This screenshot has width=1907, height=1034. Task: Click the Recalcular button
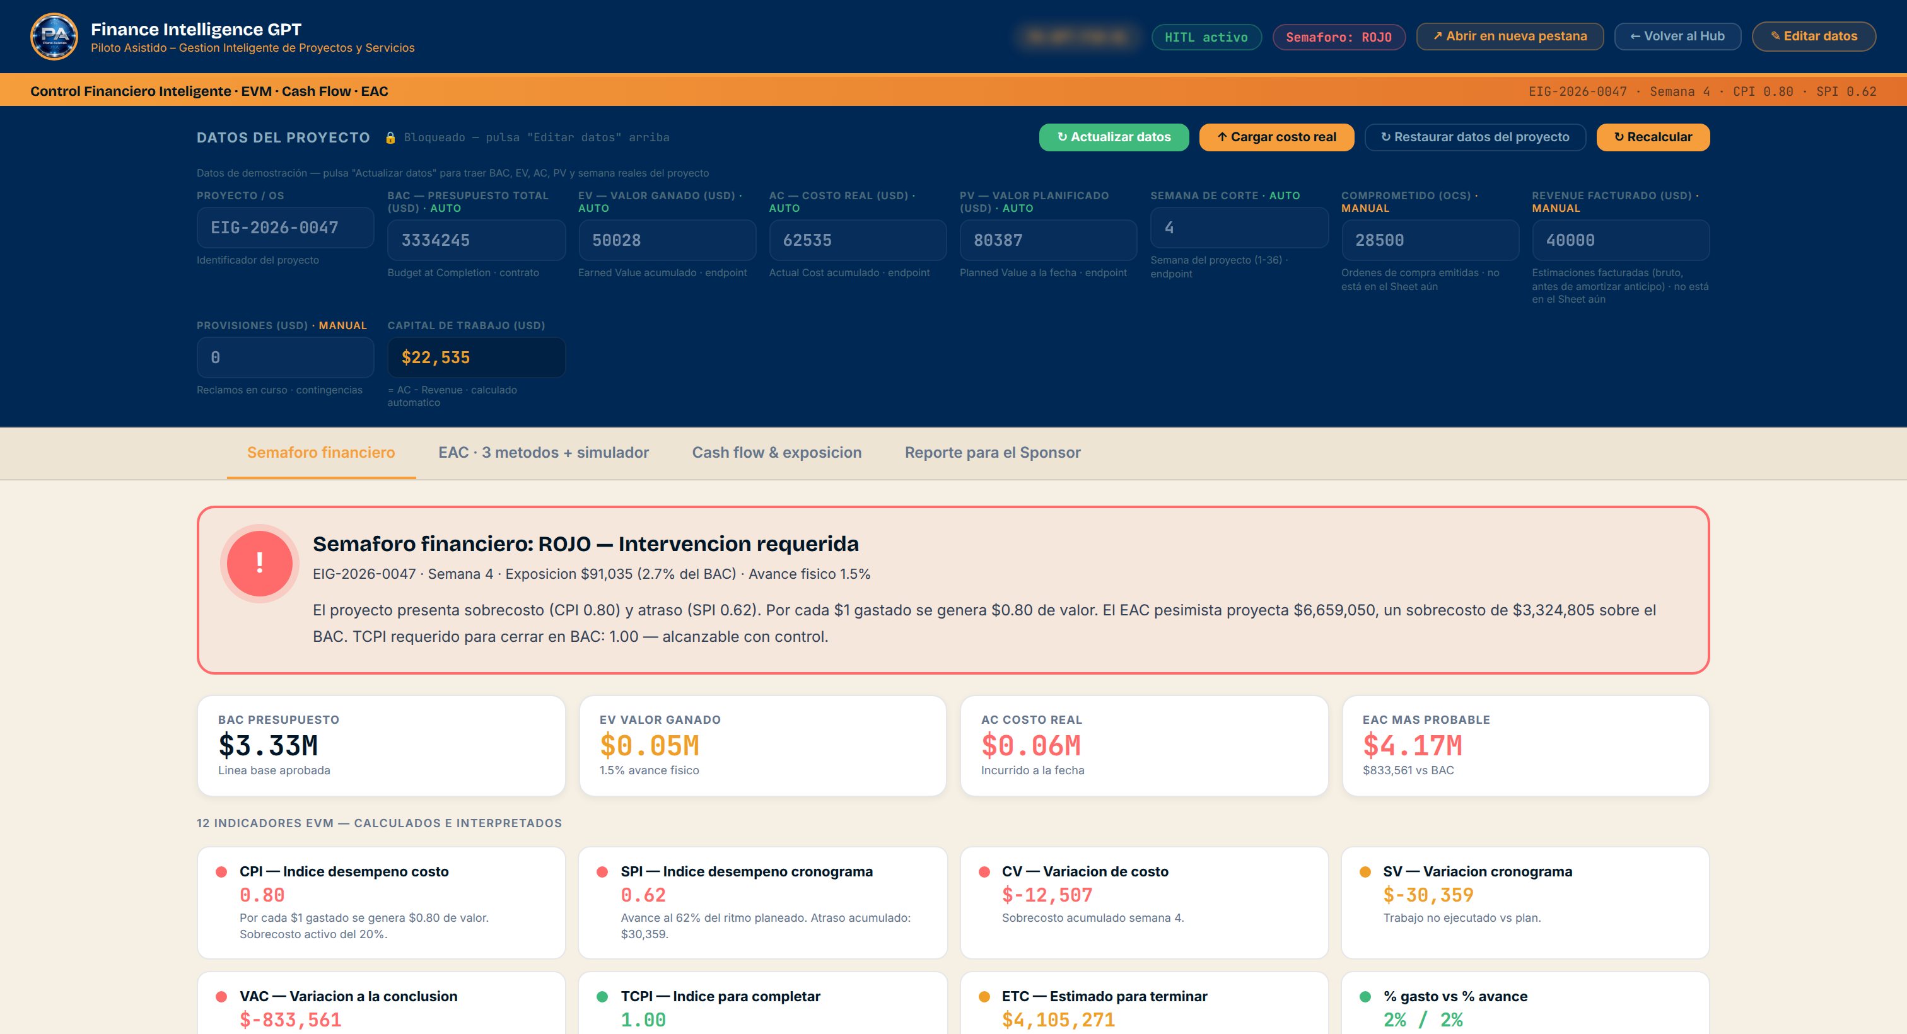coord(1653,137)
